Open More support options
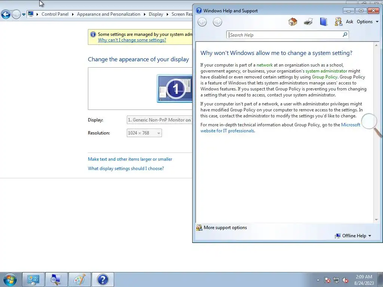 (x=225, y=228)
